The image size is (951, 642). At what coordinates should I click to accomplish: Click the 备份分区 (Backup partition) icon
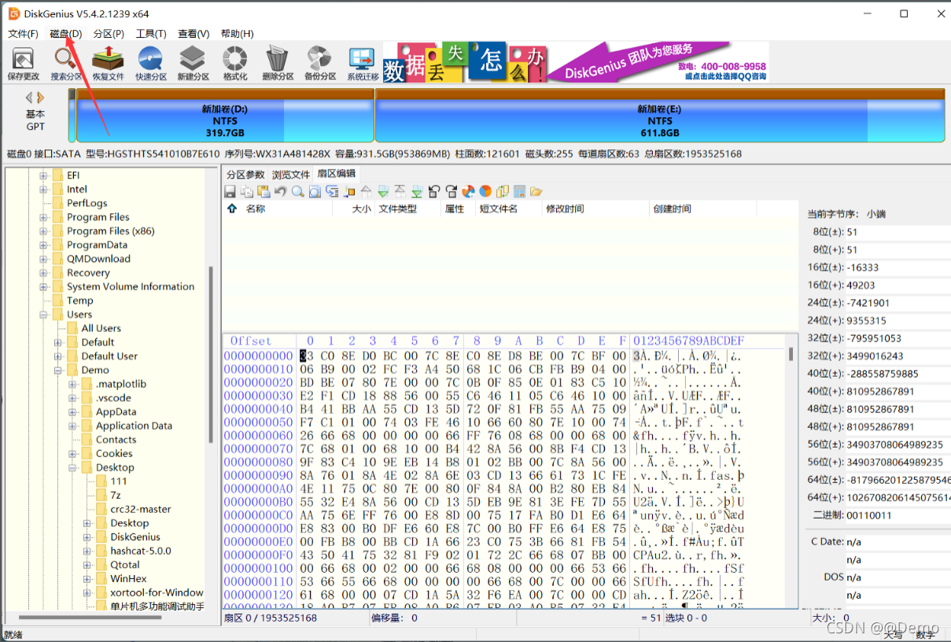click(320, 63)
